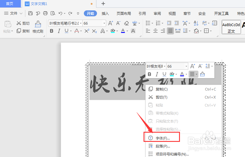Viewport: 245px width, 157px height.
Task: Open the 开发工具 tab
Action: pos(221,14)
